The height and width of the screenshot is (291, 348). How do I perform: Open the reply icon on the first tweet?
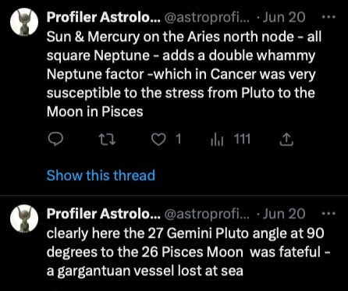[x=55, y=140]
